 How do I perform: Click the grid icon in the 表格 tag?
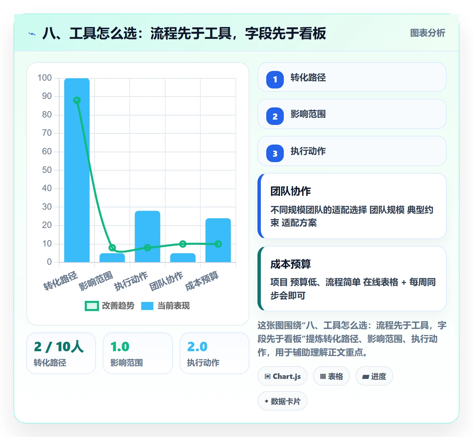pos(323,376)
